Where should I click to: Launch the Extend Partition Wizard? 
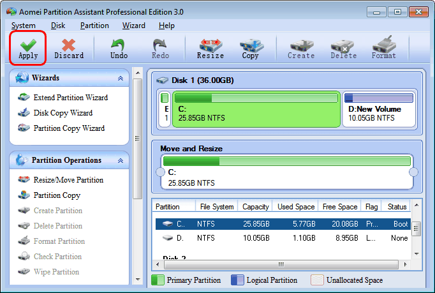tap(63, 98)
